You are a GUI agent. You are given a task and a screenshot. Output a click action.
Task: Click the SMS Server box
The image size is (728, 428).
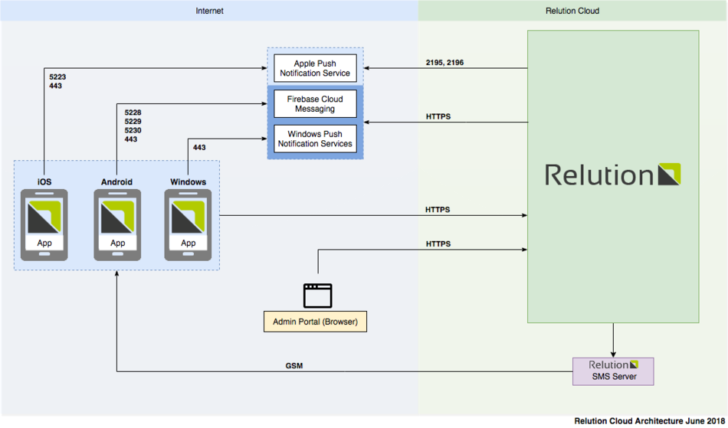tap(613, 371)
